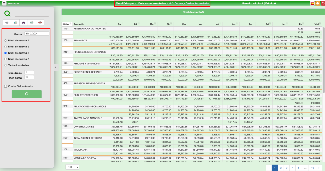Select the Nivel de cuenta 2 option
The image size is (325, 171).
tap(5, 41)
